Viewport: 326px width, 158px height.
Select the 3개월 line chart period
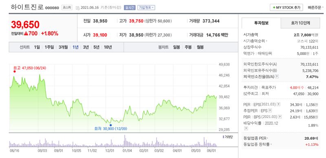tap(63, 47)
